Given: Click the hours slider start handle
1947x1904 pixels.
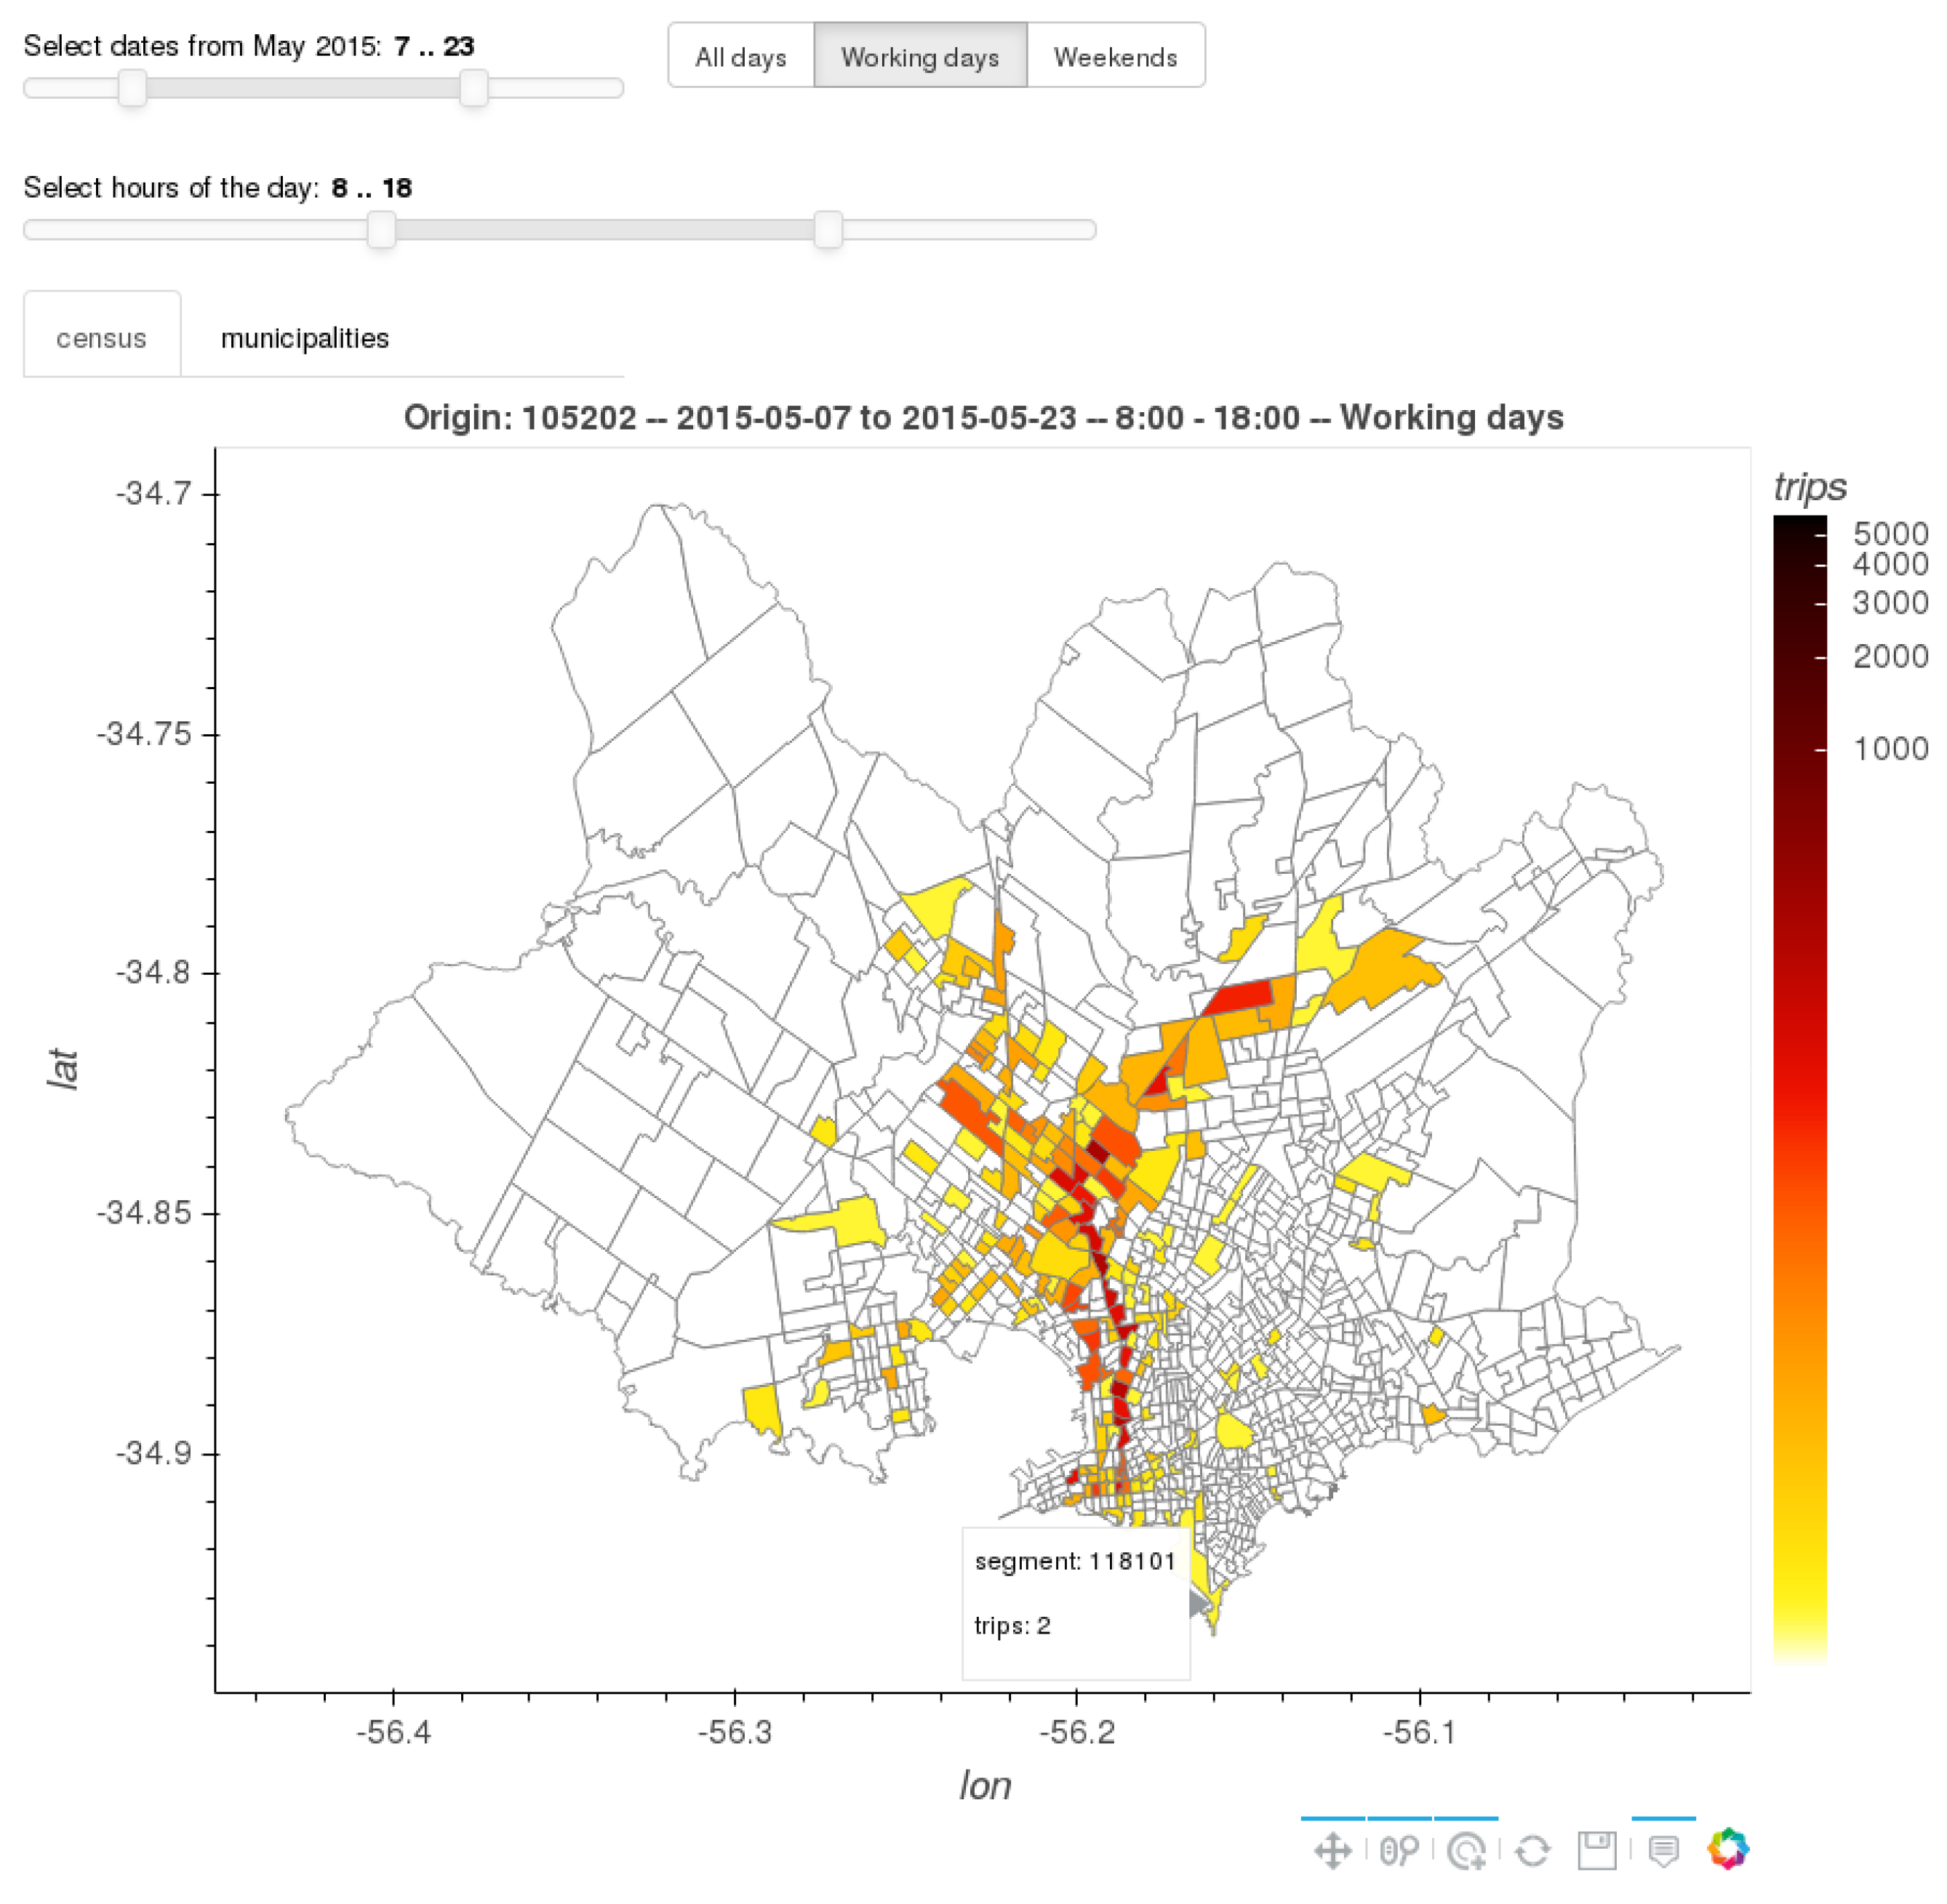Looking at the screenshot, I should coord(380,230).
